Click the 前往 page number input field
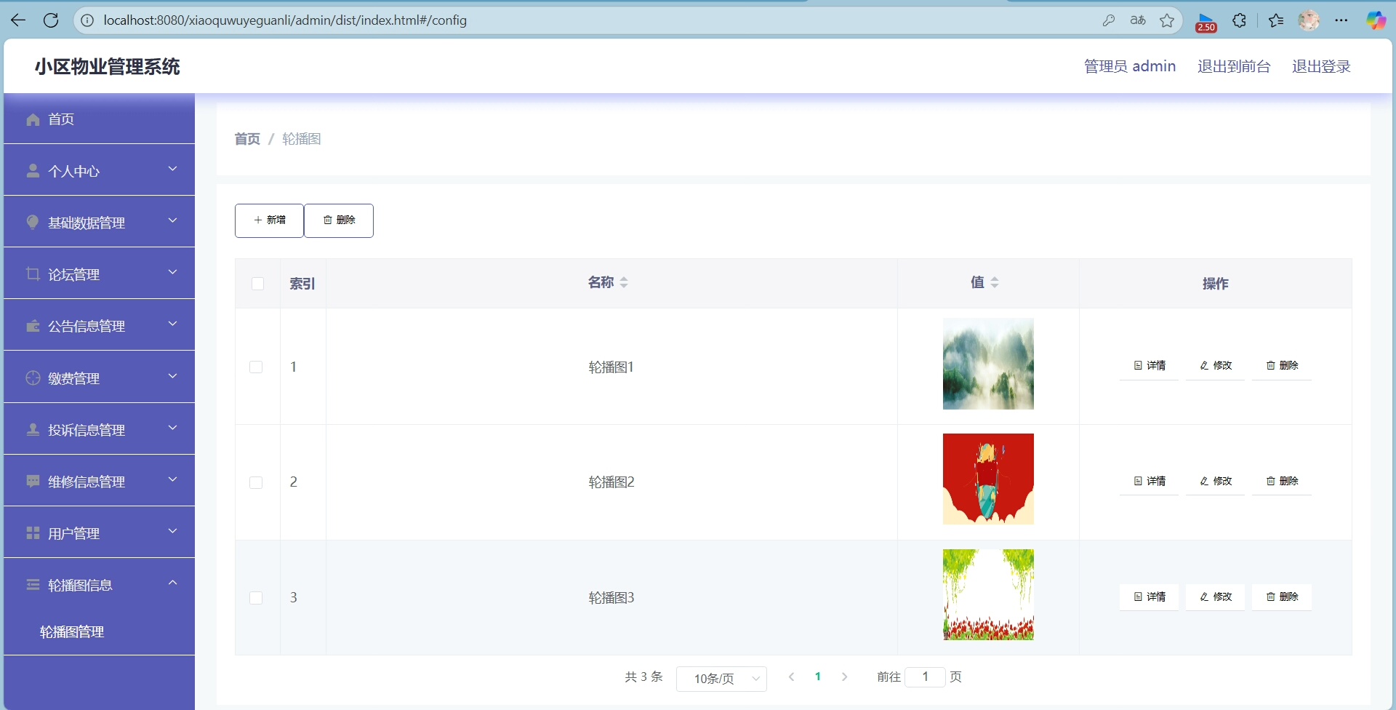Image resolution: width=1396 pixels, height=710 pixels. (925, 677)
